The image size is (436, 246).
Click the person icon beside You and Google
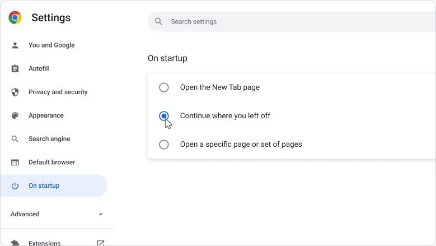tap(15, 45)
